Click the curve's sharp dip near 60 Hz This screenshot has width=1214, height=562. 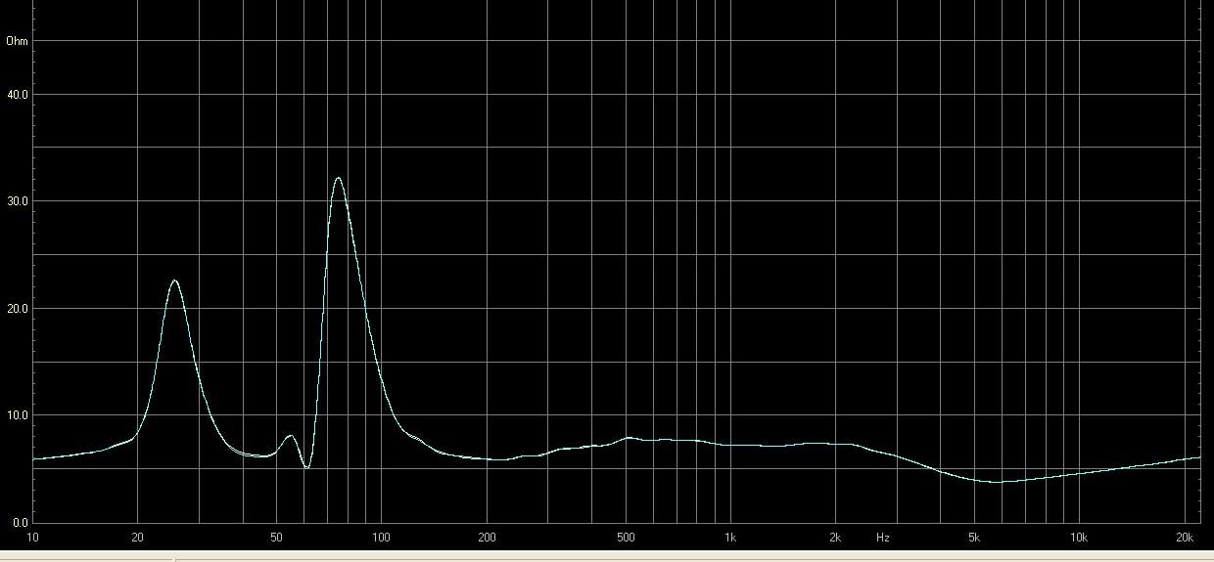[x=306, y=467]
